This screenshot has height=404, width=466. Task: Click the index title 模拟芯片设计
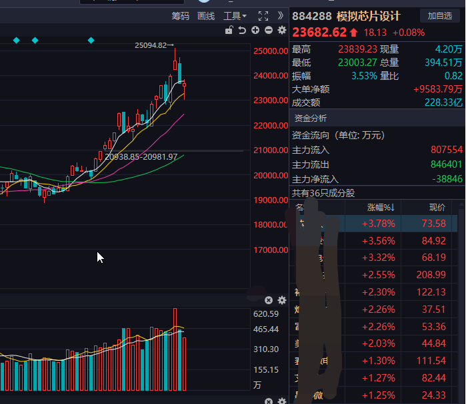coord(368,16)
